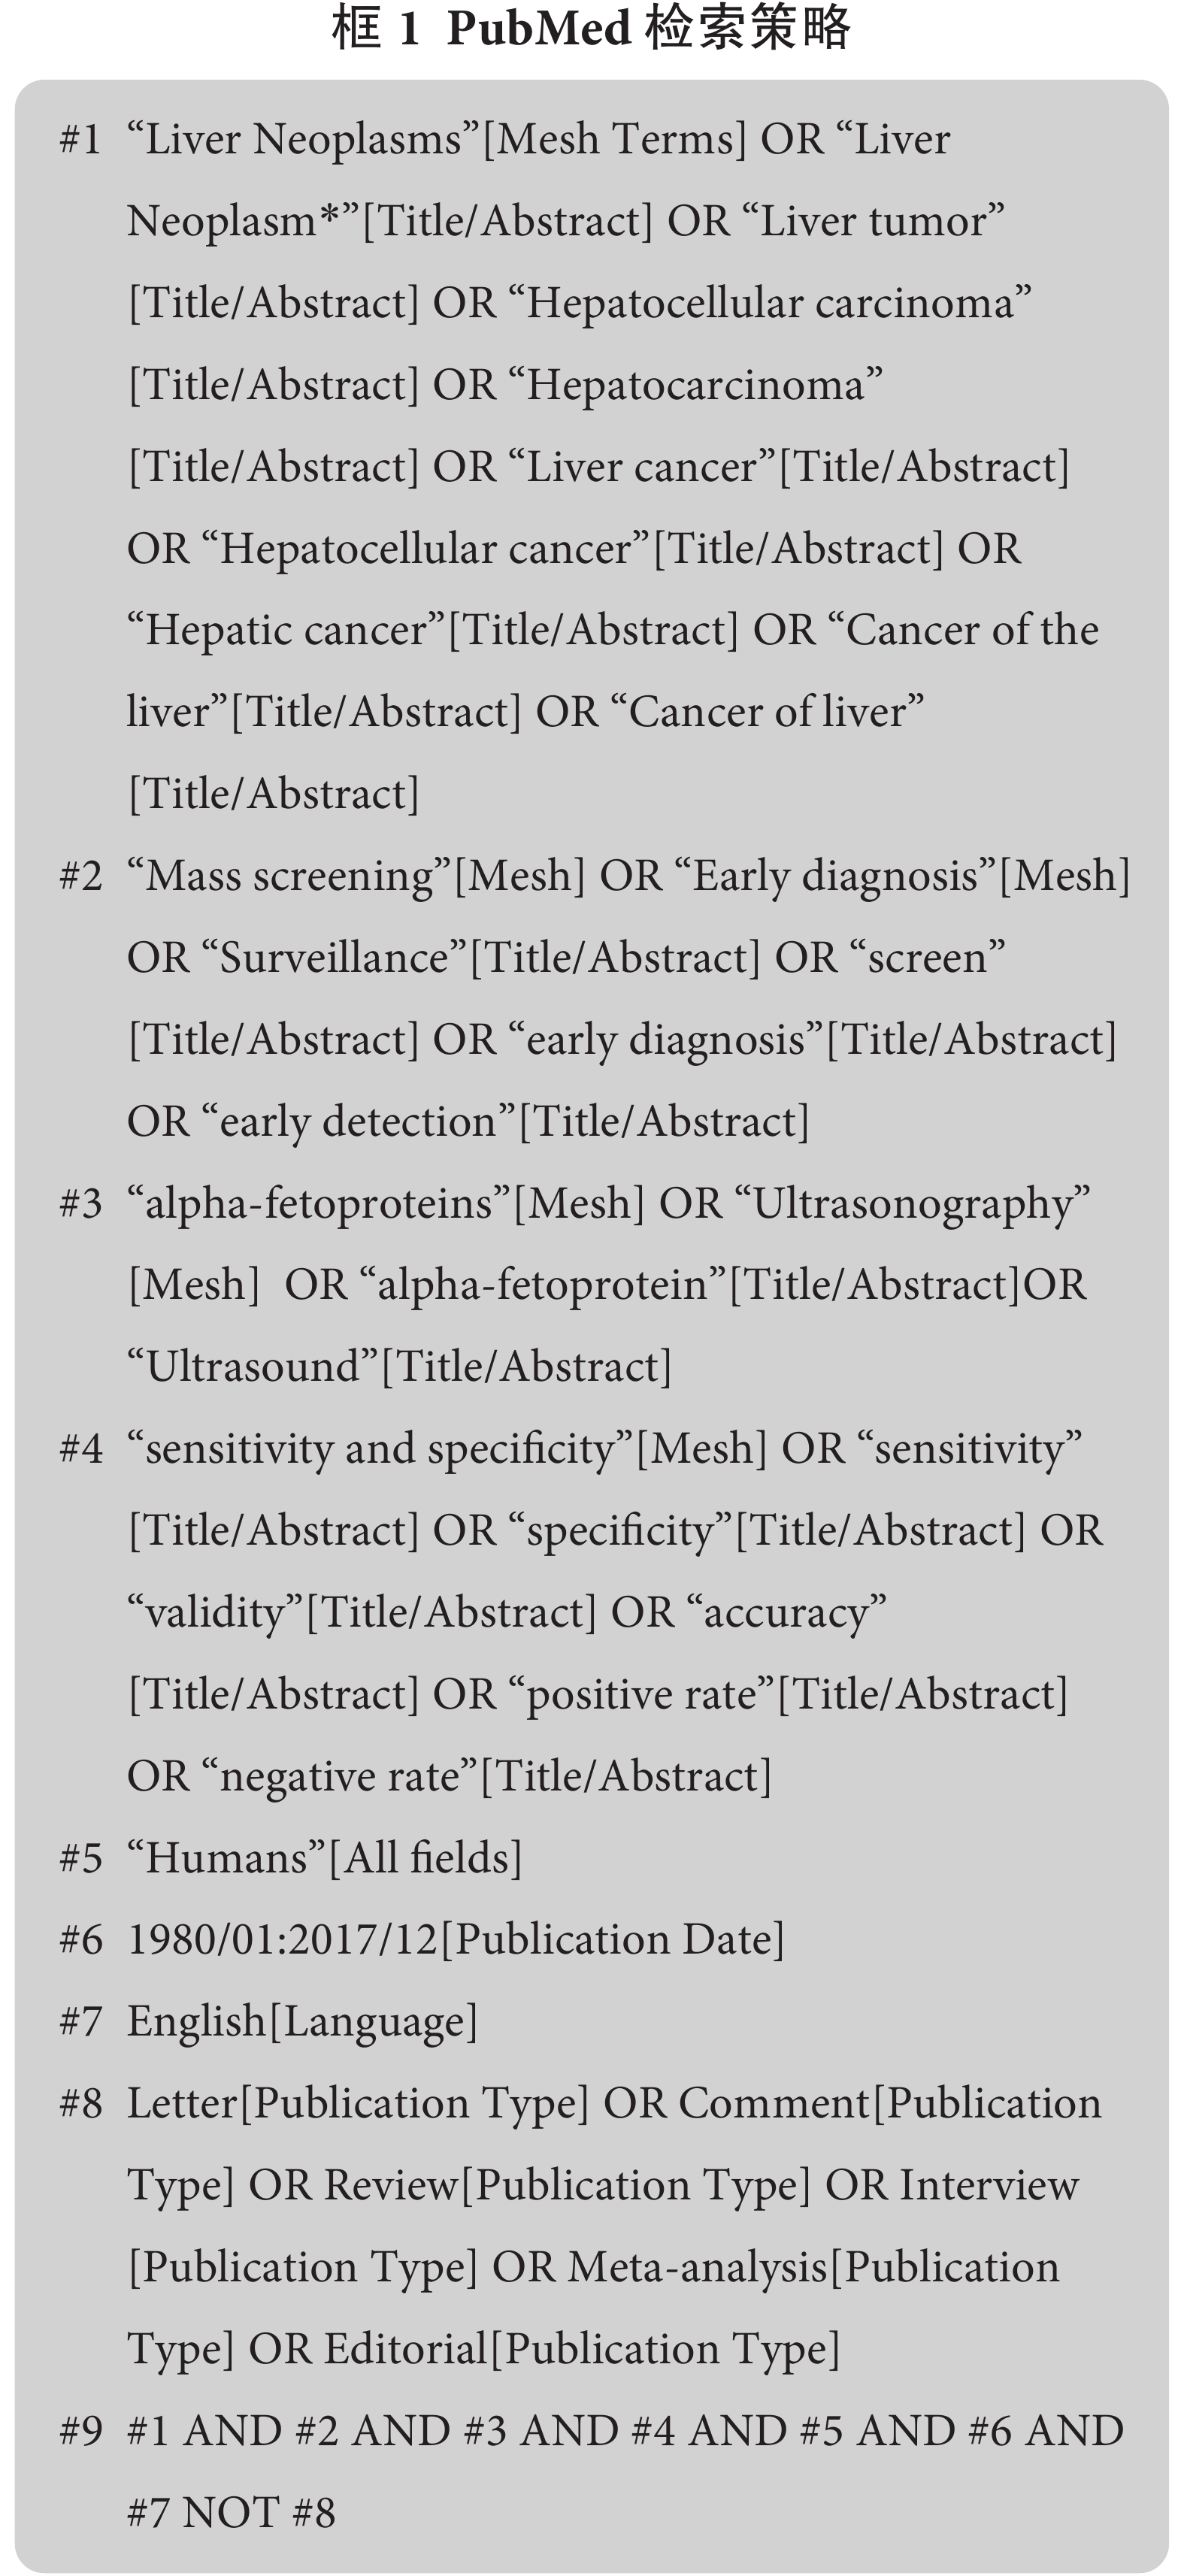Select the #2 search line label
This screenshot has width=1184, height=2576.
pyautogui.click(x=81, y=877)
